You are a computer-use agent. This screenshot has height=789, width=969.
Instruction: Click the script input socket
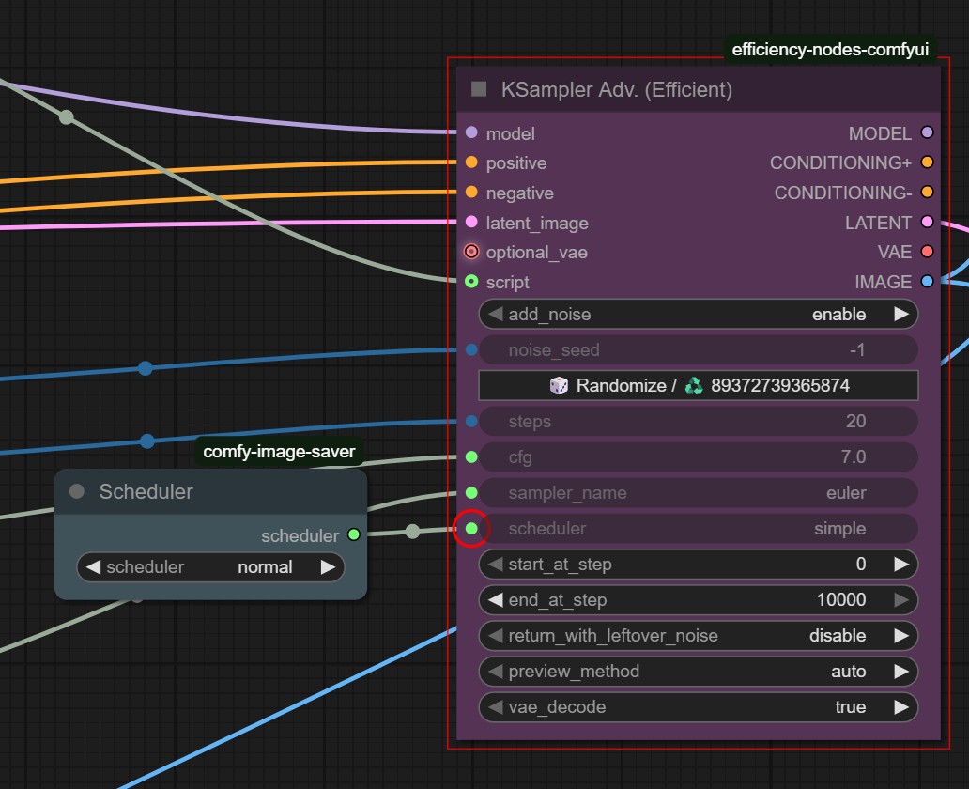coord(471,282)
